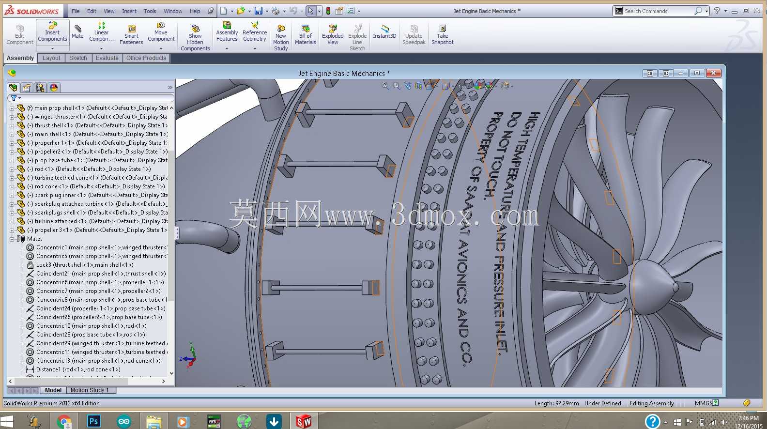767x429 pixels.
Task: Open dropdown under Insert Components
Action: tap(52, 48)
